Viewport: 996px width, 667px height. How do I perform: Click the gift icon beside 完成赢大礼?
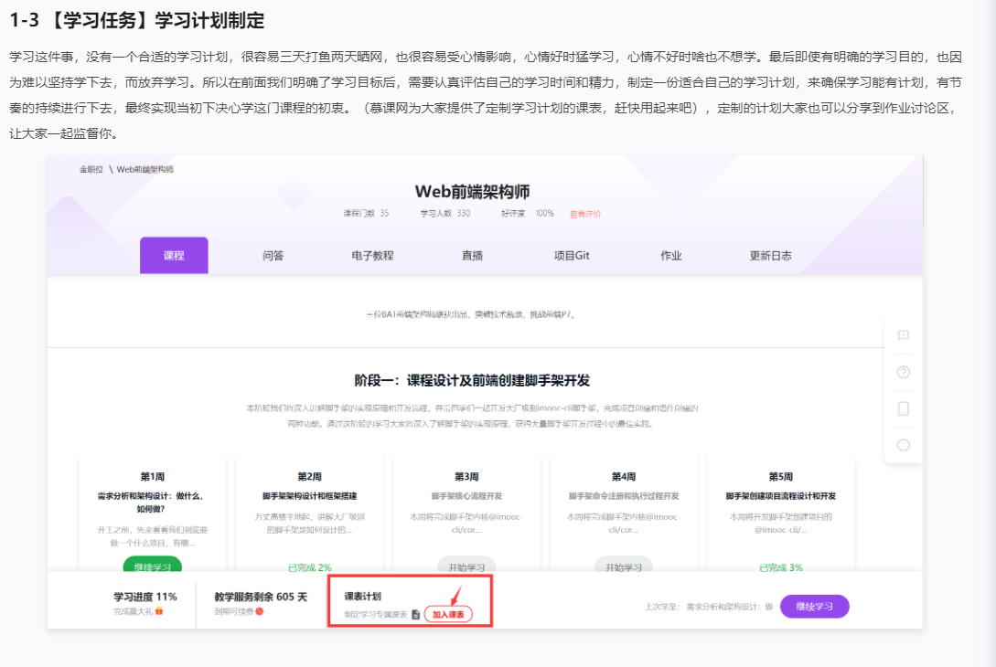pyautogui.click(x=159, y=610)
